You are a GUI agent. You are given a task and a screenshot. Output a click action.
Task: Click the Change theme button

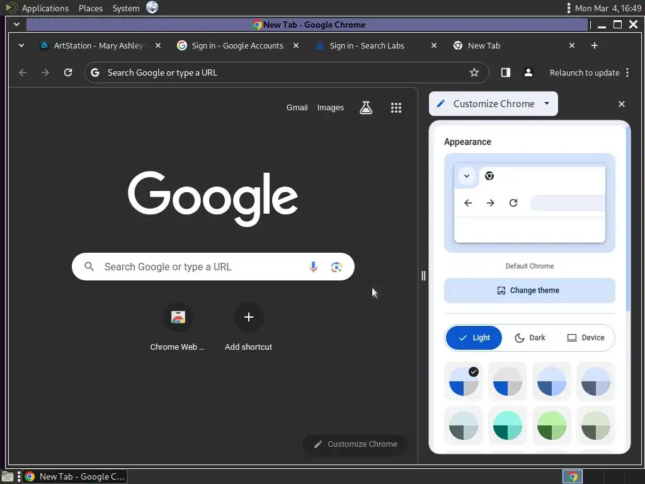click(x=529, y=291)
